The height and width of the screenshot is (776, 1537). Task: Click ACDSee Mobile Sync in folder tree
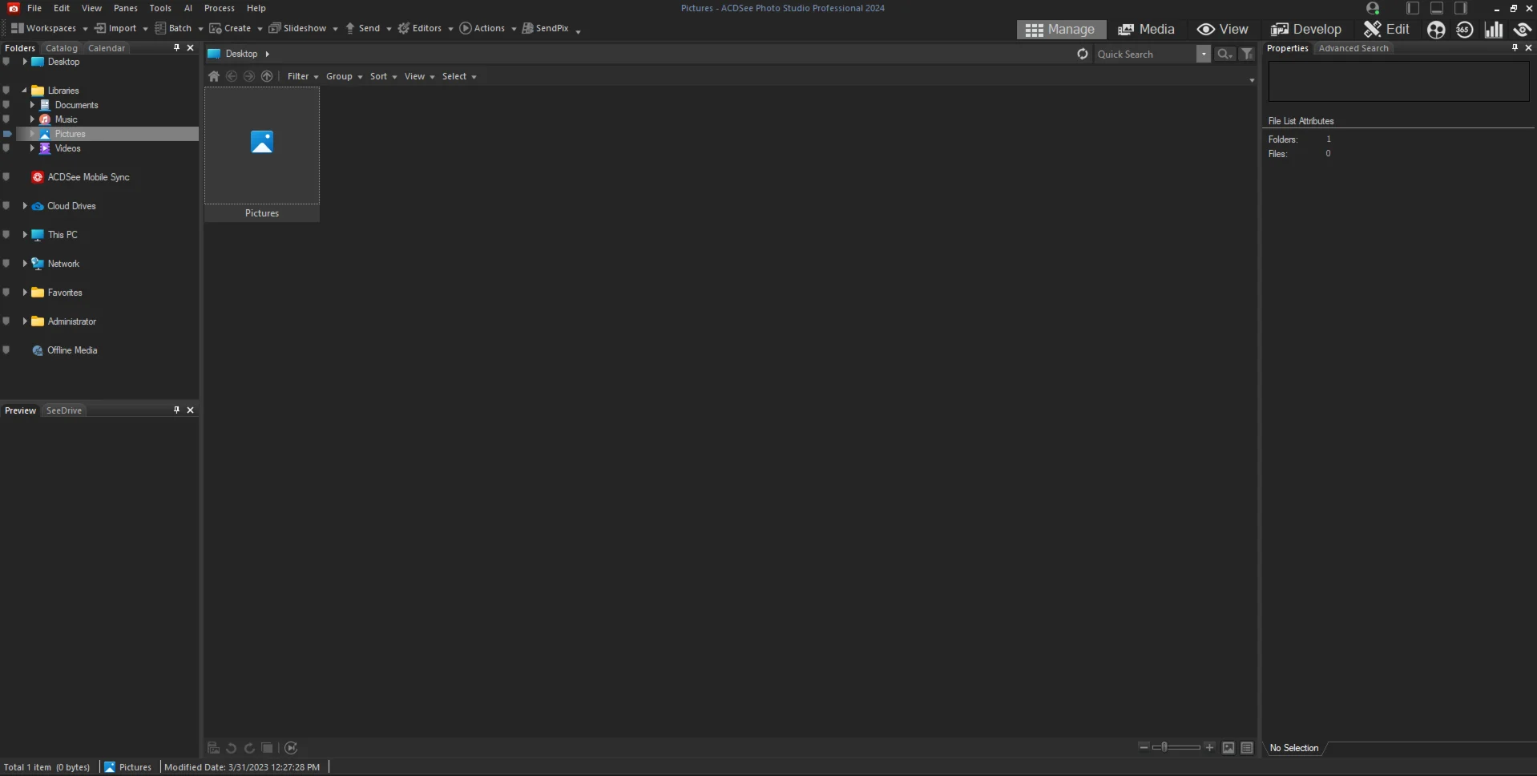coord(88,177)
